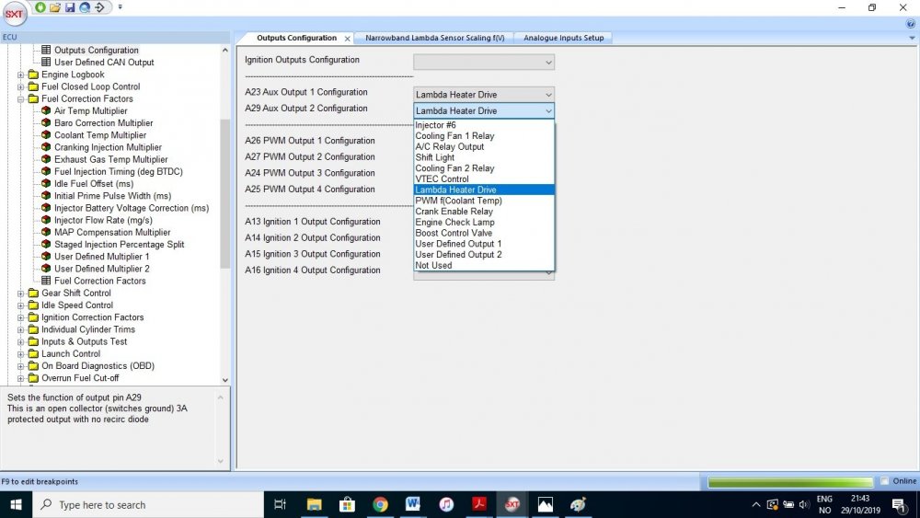Open Baro Correction Multiplier in the tree
Viewport: 920px width, 518px height.
pyautogui.click(x=103, y=123)
